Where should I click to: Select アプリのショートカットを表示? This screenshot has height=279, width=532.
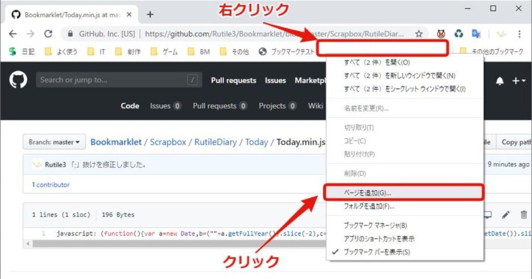pos(405,239)
